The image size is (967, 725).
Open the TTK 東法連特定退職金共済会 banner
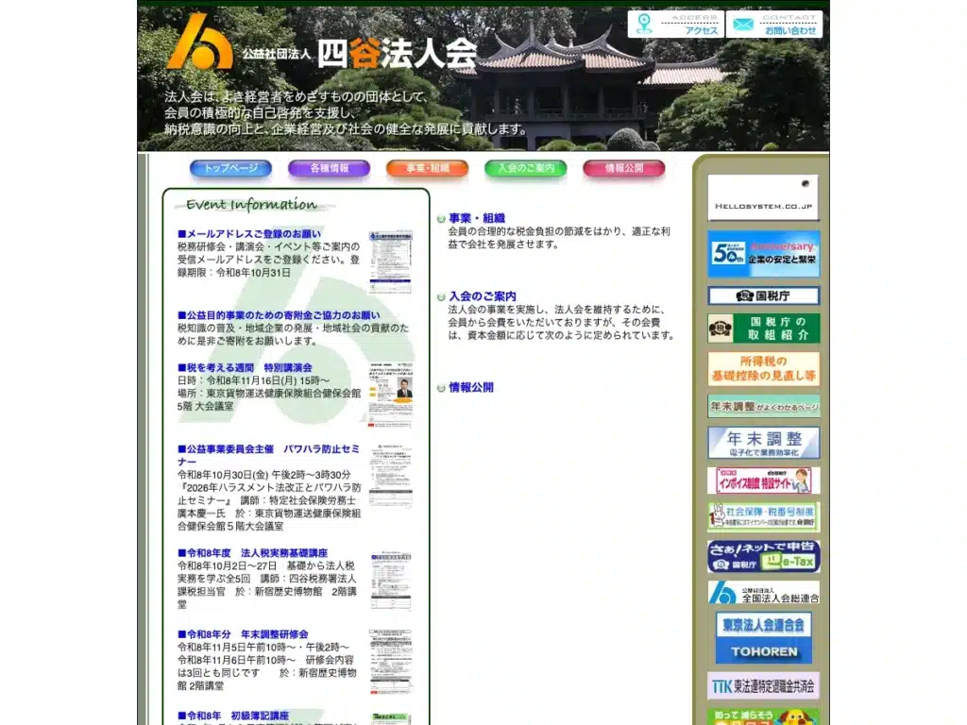(x=763, y=686)
